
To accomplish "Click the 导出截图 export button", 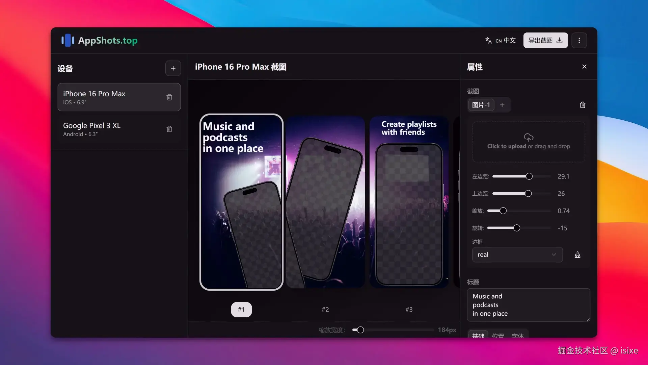I will [x=545, y=41].
